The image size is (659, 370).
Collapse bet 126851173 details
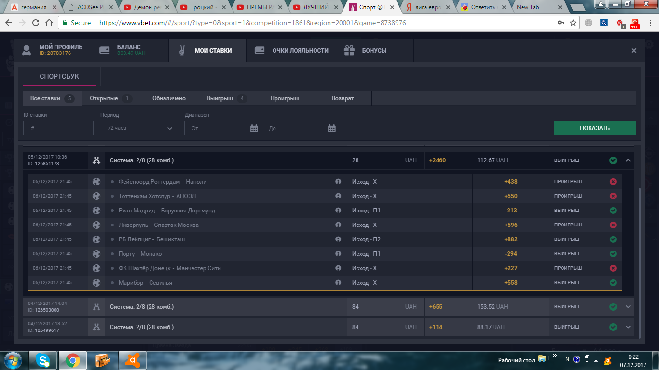(x=628, y=160)
